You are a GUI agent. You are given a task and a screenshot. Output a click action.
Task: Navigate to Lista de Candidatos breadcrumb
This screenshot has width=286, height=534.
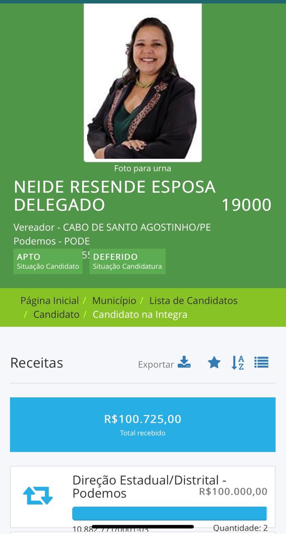point(193,301)
